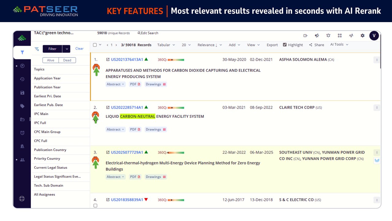Open the Filter button dropdown arrow

pyautogui.click(x=66, y=49)
